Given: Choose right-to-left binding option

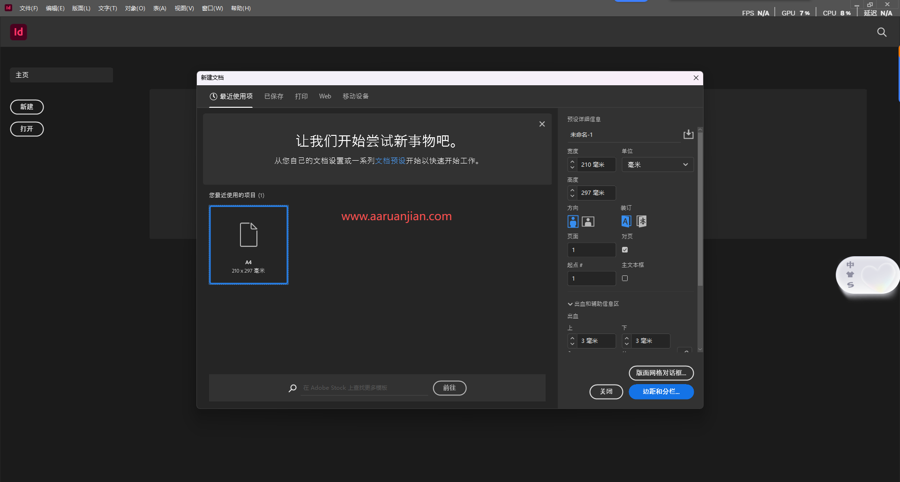Looking at the screenshot, I should (641, 221).
